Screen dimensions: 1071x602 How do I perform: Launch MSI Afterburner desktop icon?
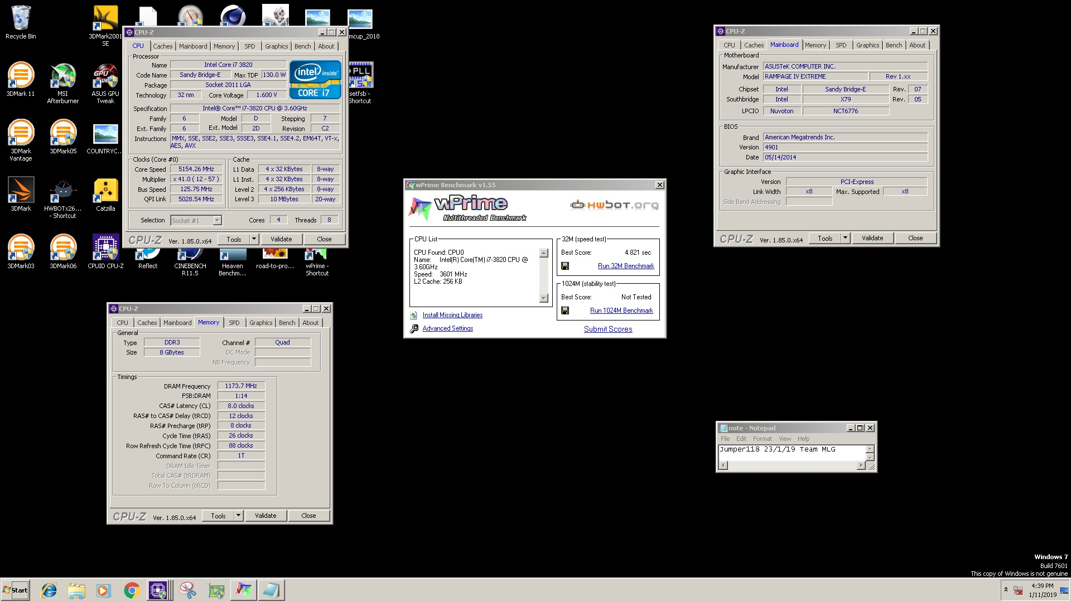tap(63, 82)
